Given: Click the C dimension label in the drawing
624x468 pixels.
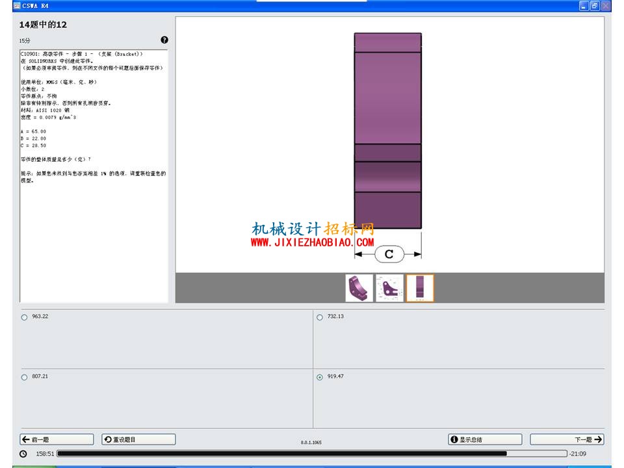Looking at the screenshot, I should 389,254.
